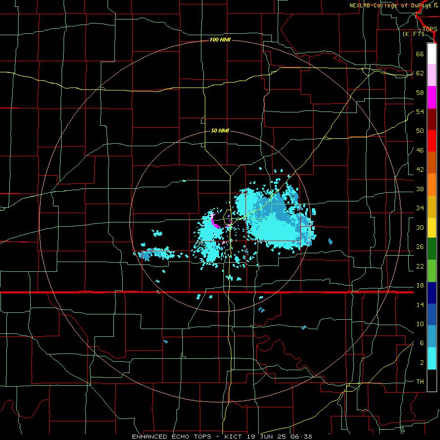Click legend value '34'
Viewport: 440px width, 440px height.
[420, 208]
